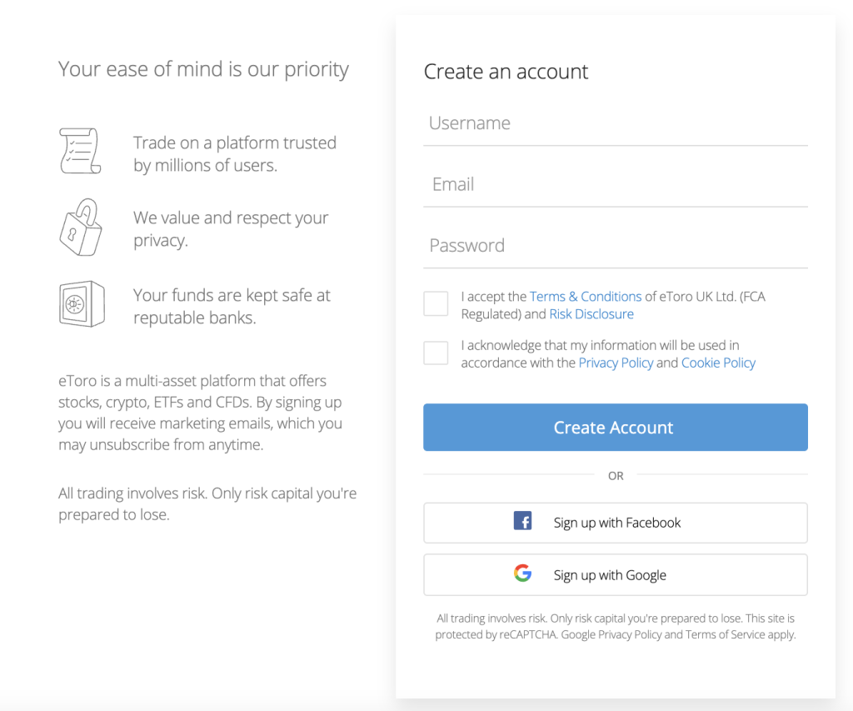
Task: Focus the Username input field
Action: pos(615,124)
